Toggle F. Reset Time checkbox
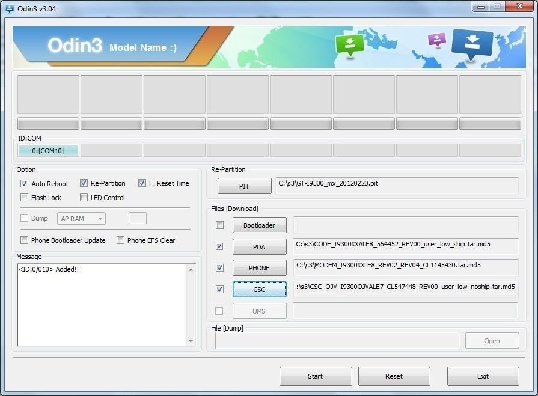Image resolution: width=538 pixels, height=396 pixels. tap(142, 183)
